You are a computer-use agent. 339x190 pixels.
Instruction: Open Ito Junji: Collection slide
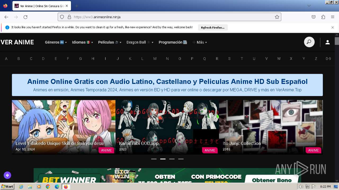[x=271, y=127]
